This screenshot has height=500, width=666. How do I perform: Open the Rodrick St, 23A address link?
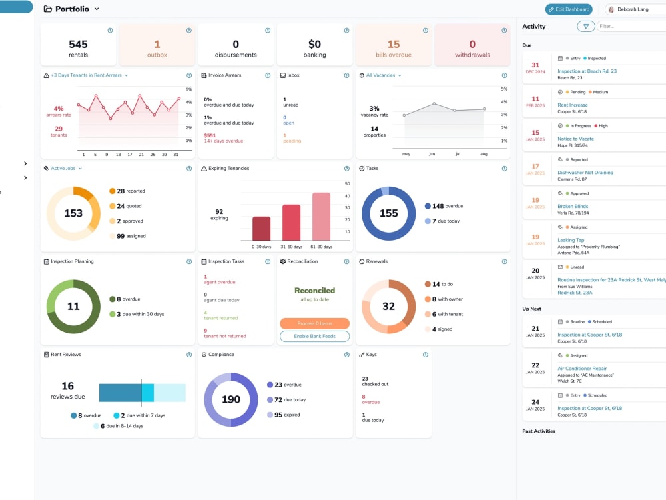point(575,293)
